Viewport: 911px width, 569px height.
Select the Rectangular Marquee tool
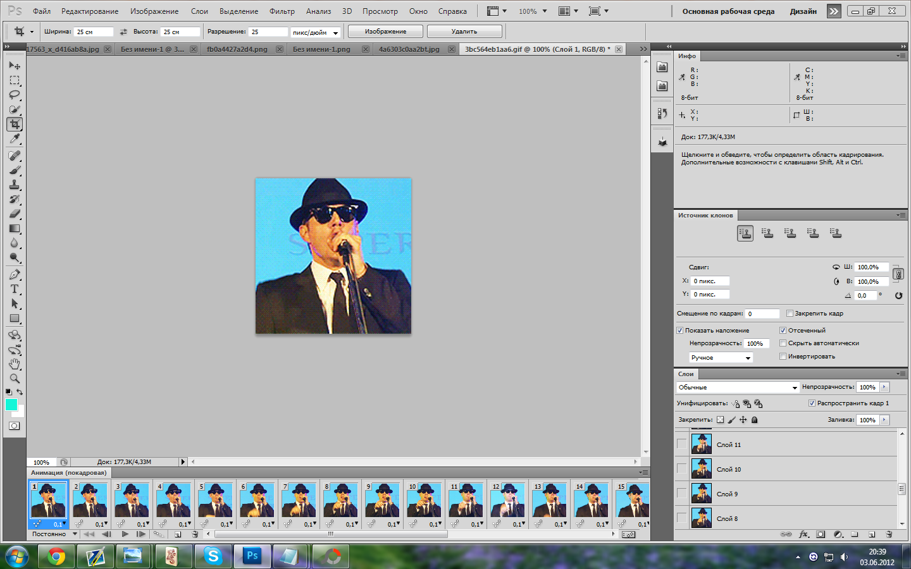[x=15, y=80]
